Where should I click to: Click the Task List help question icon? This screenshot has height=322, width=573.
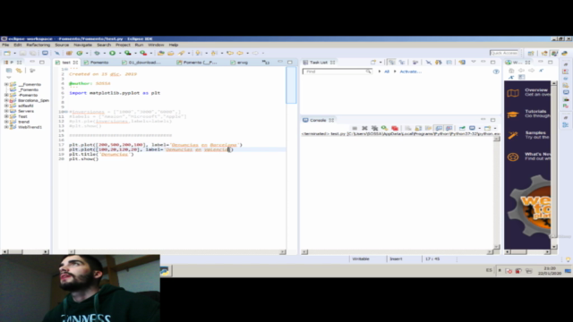(x=496, y=72)
